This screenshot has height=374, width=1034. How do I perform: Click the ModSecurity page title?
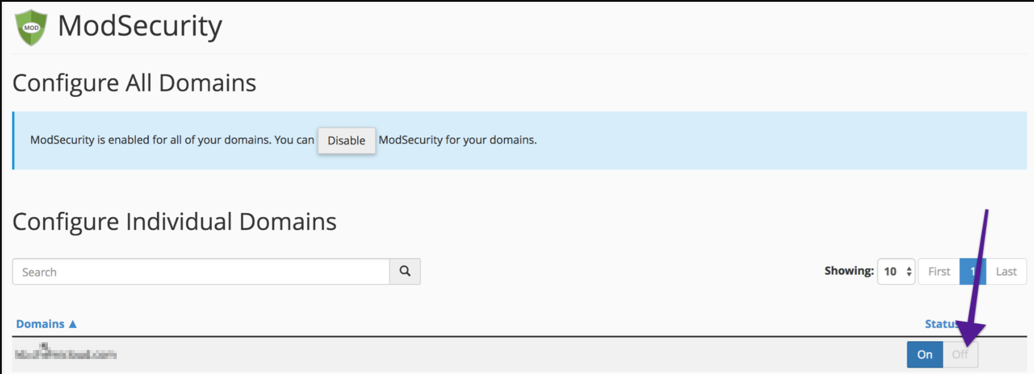[x=140, y=26]
